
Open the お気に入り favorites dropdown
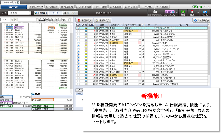coord(36,7)
